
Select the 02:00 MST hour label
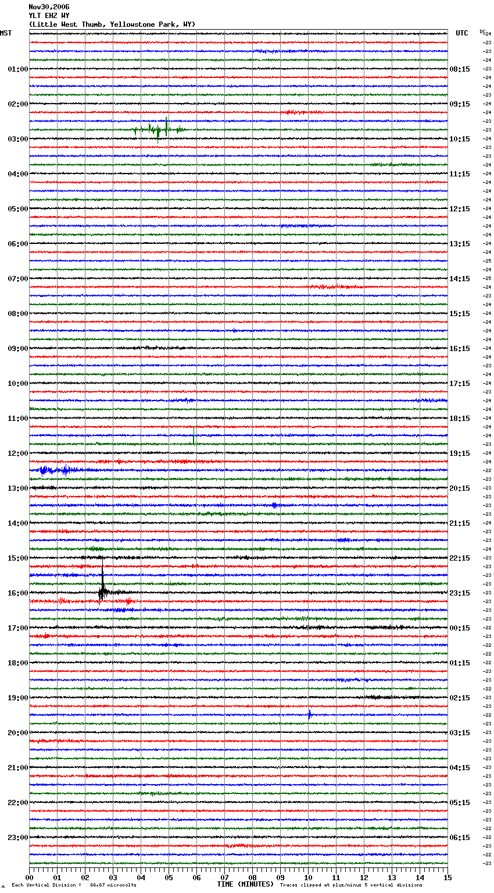point(17,104)
